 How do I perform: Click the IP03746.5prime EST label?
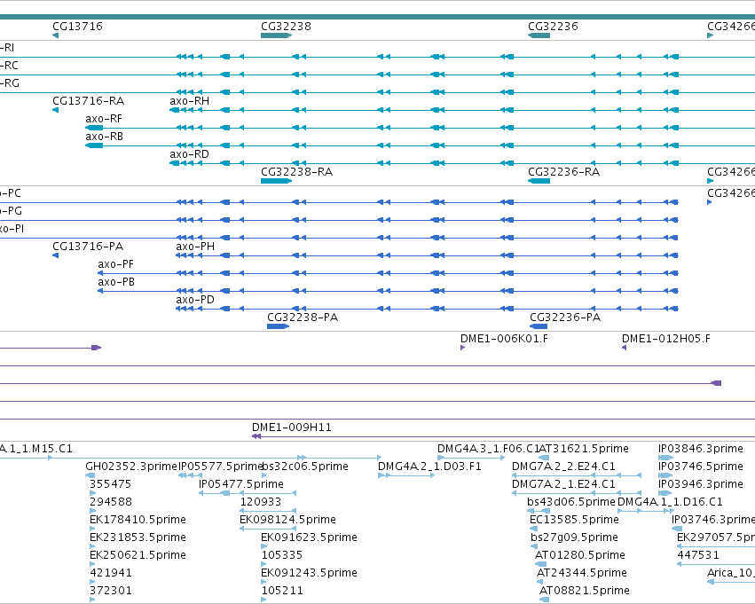pos(701,467)
